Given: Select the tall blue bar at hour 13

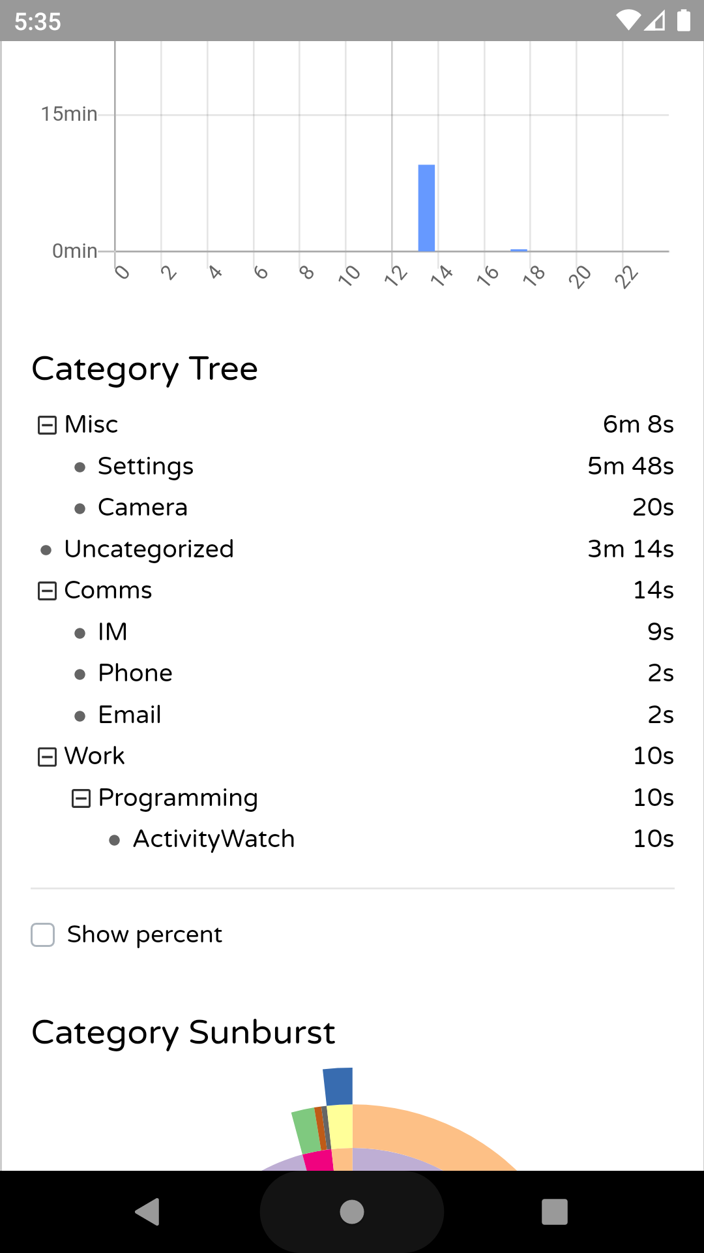Looking at the screenshot, I should tap(426, 208).
